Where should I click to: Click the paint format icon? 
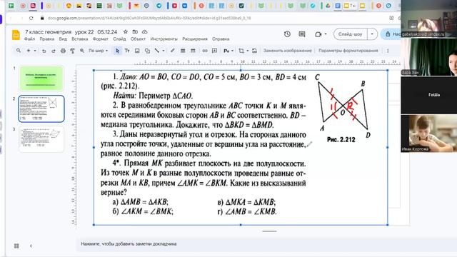72,51
